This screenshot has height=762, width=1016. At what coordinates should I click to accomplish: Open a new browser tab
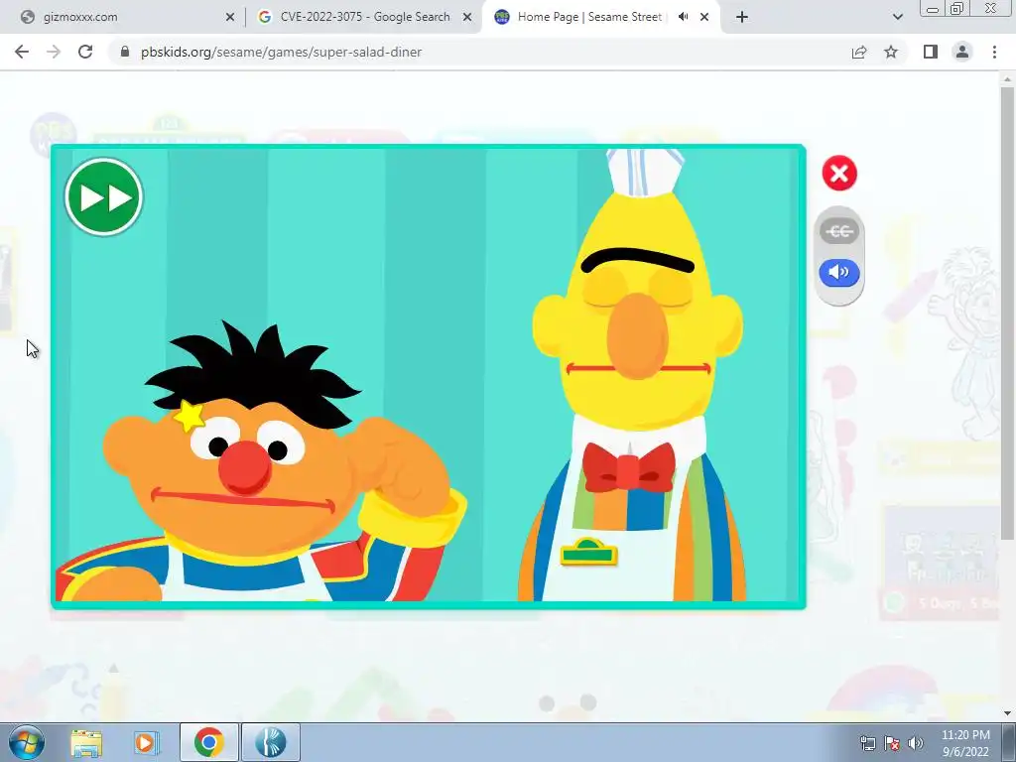point(742,18)
